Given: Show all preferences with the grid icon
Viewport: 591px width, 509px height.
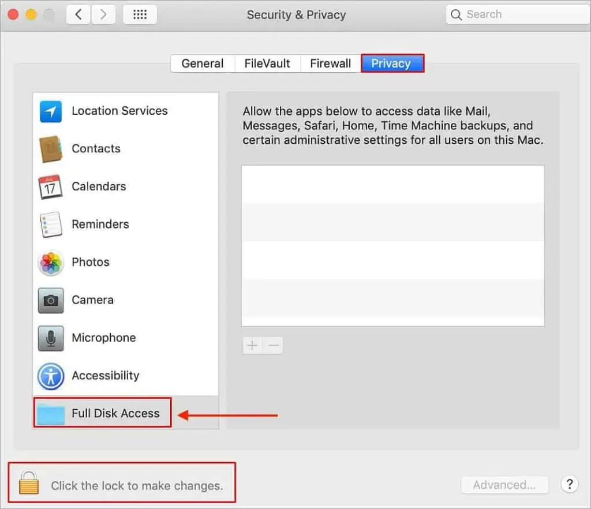Looking at the screenshot, I should click(x=140, y=14).
